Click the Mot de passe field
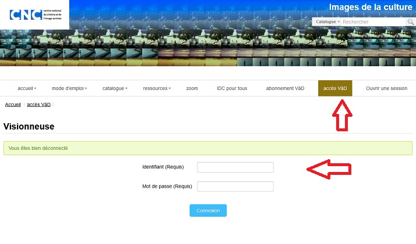The width and height of the screenshot is (416, 244). coord(235,186)
